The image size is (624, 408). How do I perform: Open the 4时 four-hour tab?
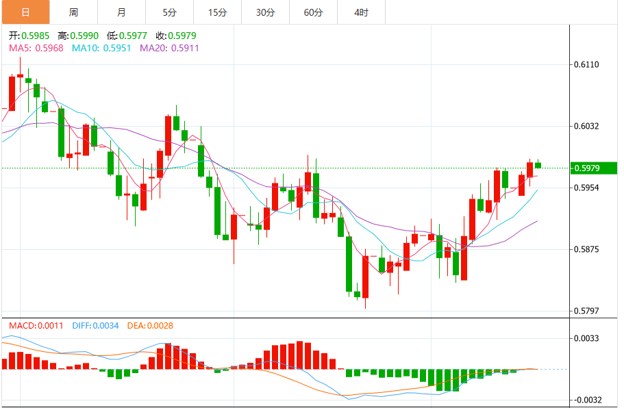(361, 12)
